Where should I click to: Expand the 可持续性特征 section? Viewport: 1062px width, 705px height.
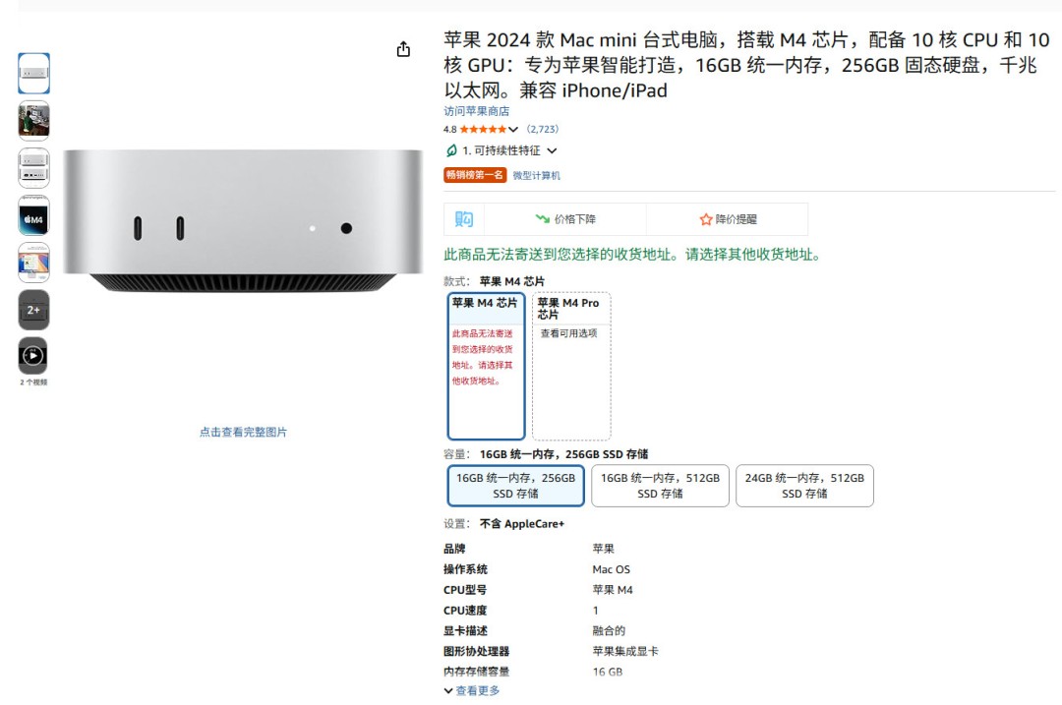coord(553,149)
